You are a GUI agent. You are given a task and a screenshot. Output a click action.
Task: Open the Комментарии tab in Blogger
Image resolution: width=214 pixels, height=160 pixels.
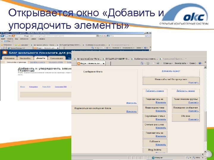pos(57,58)
